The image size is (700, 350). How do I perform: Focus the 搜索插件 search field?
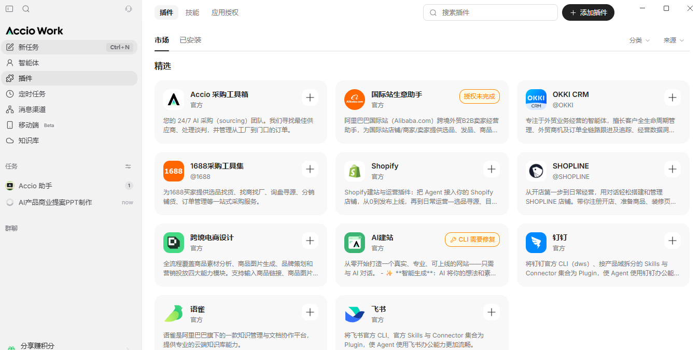[x=491, y=12]
